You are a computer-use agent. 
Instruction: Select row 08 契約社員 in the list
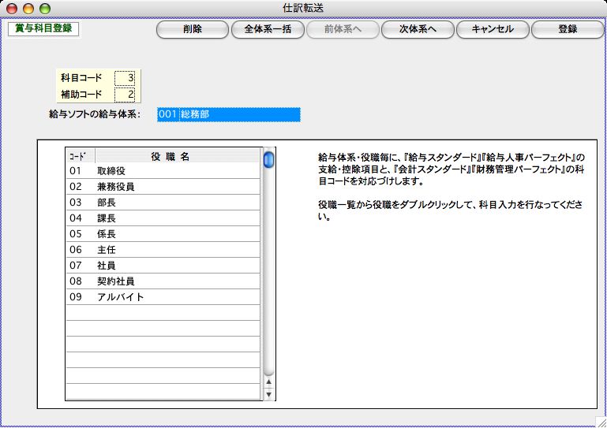pyautogui.click(x=163, y=281)
